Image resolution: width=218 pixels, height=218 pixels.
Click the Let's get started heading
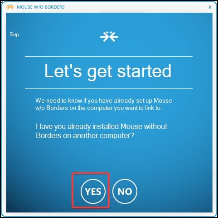coord(108,71)
